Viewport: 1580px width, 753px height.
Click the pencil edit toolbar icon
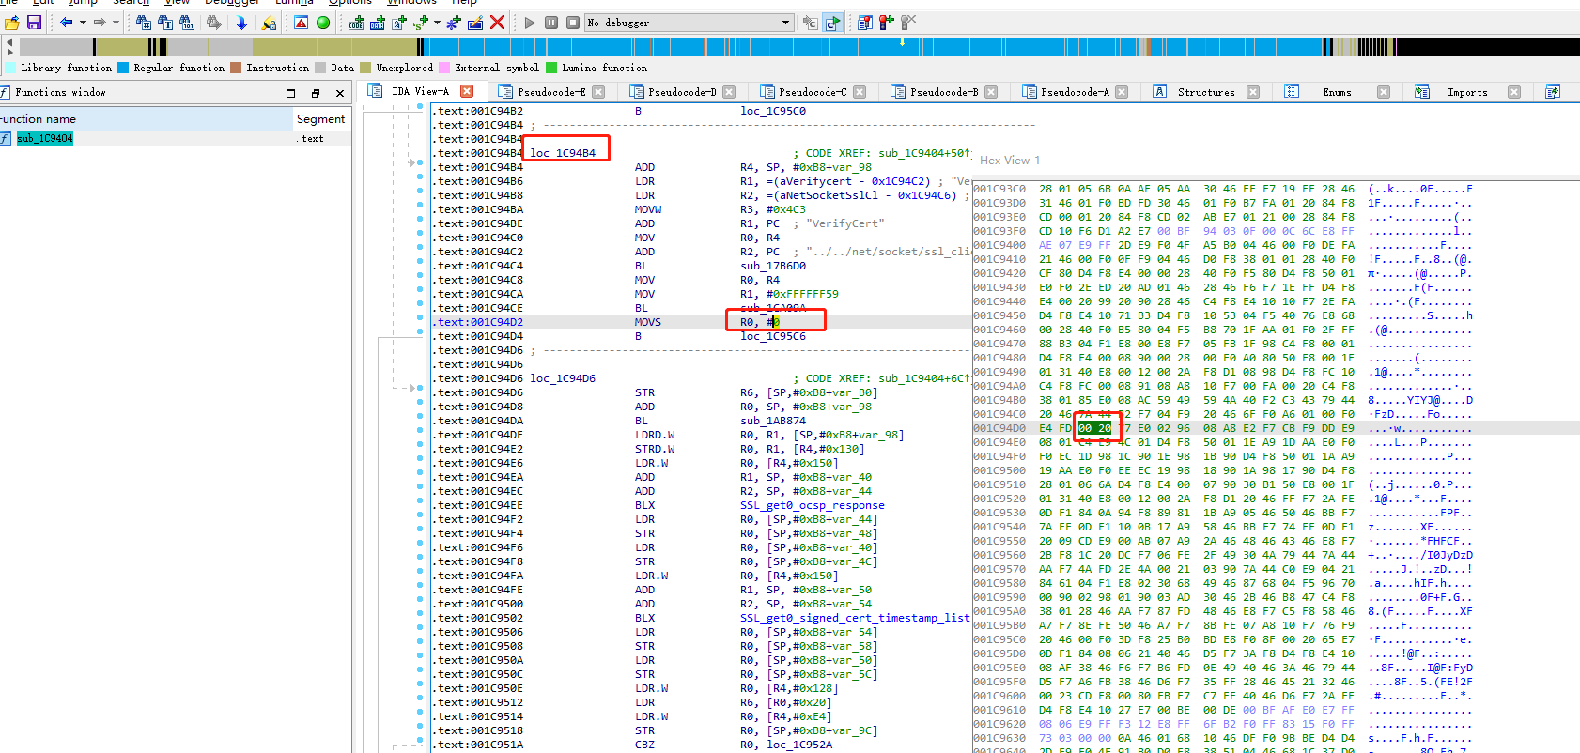tap(475, 23)
